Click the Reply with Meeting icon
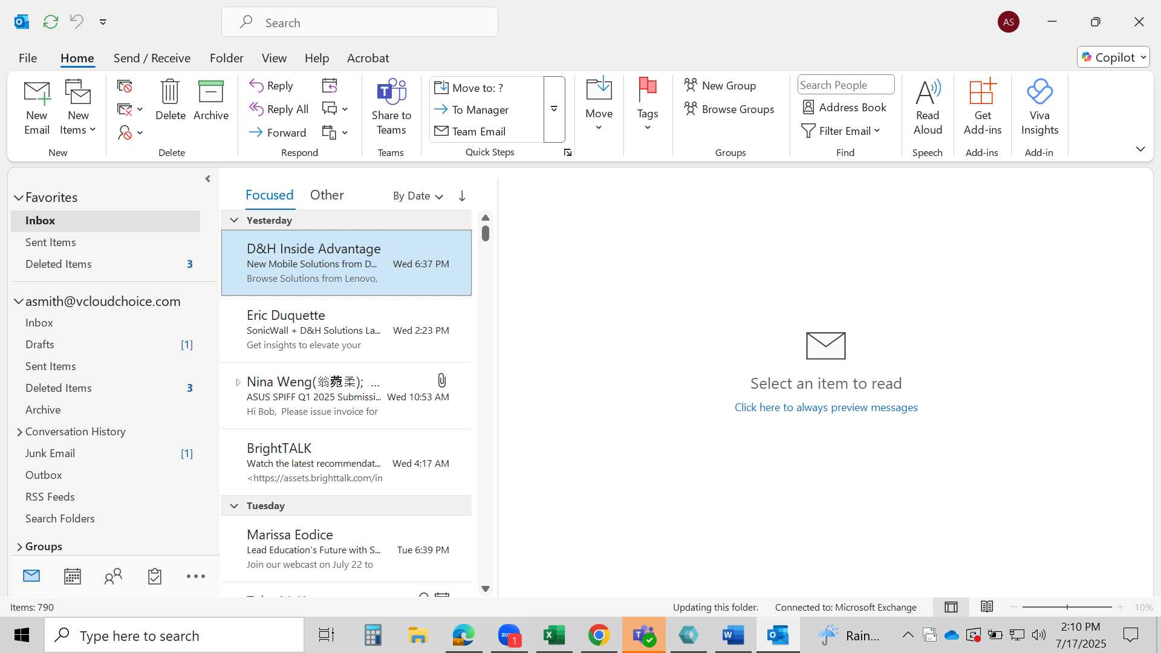The height and width of the screenshot is (653, 1161). coord(330,86)
